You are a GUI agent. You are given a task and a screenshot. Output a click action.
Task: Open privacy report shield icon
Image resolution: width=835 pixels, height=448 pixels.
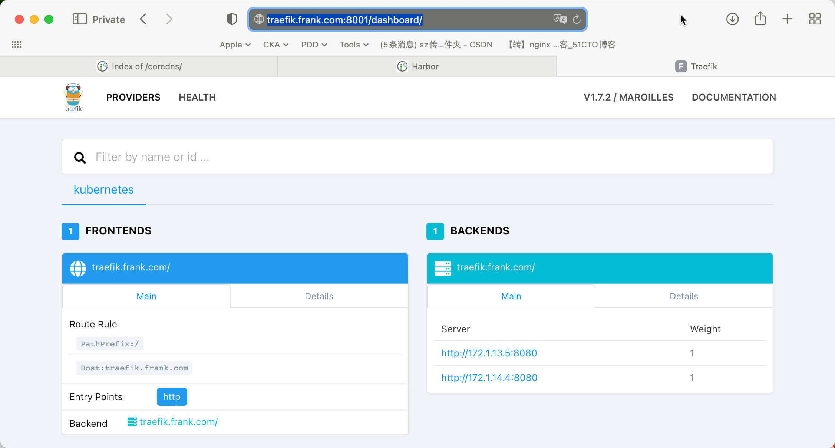point(232,19)
